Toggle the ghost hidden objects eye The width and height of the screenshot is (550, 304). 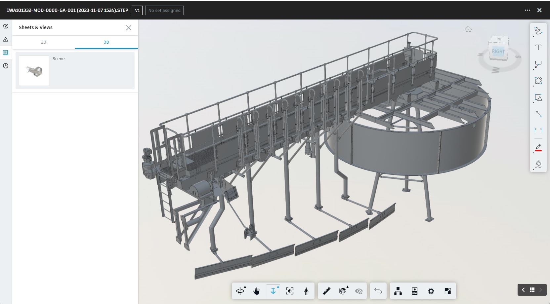click(x=359, y=291)
